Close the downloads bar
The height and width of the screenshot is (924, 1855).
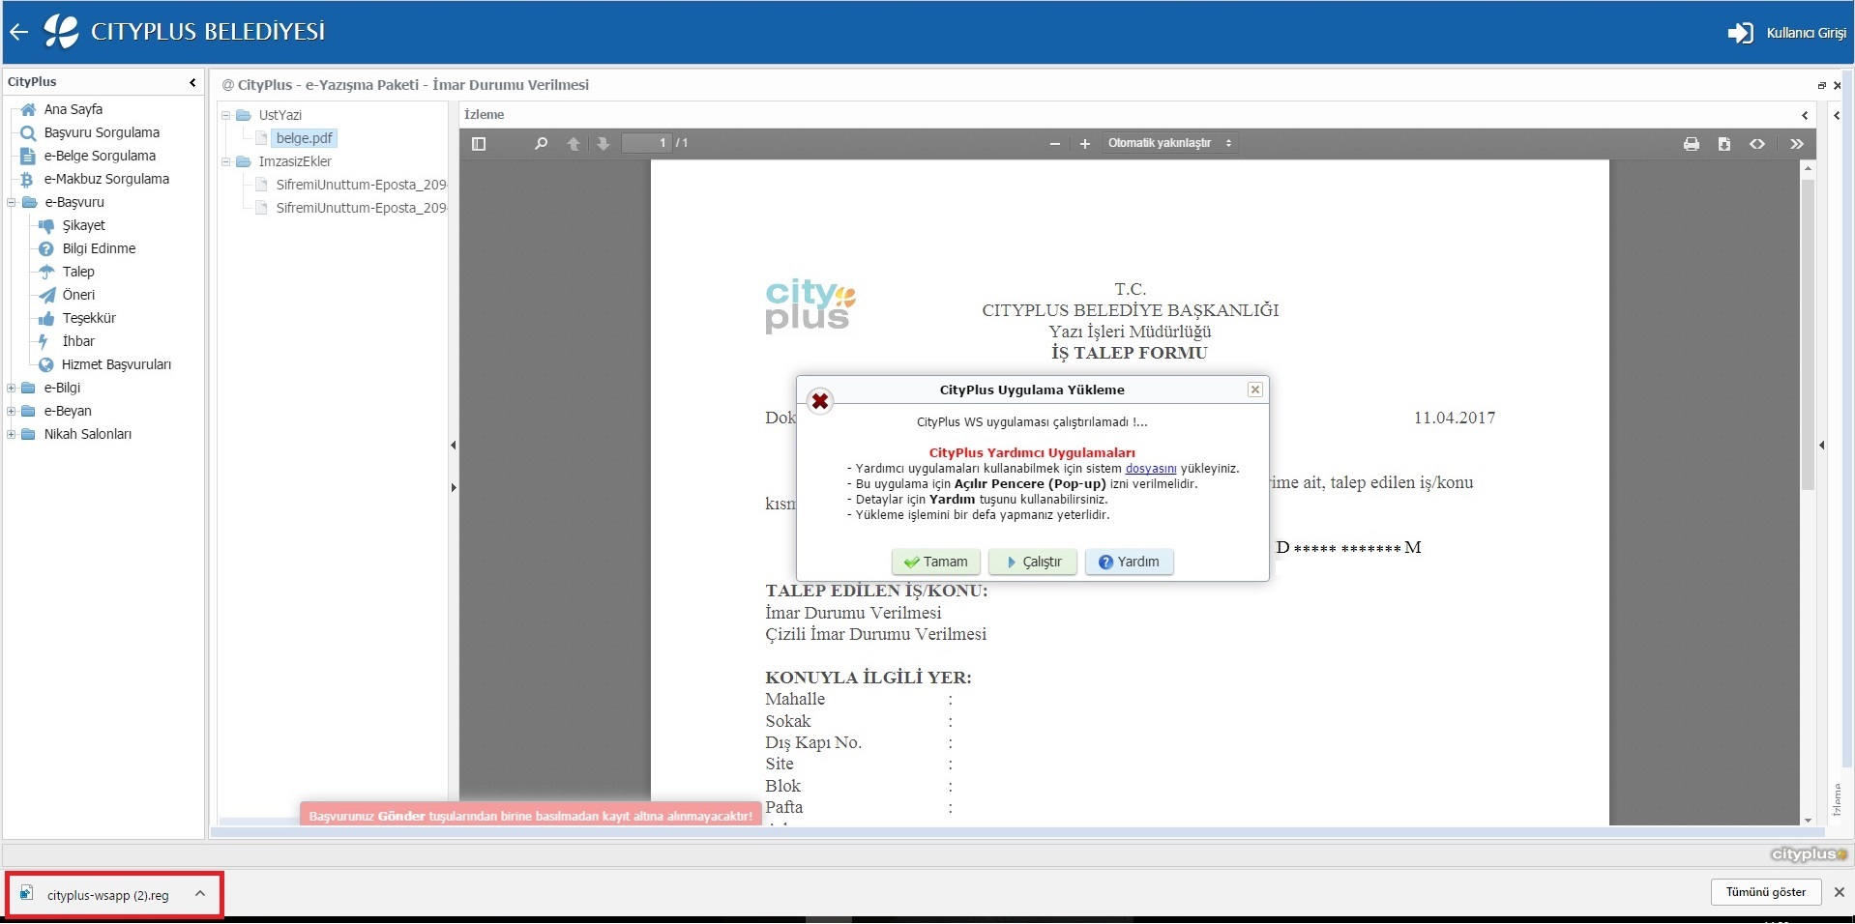point(1840,892)
